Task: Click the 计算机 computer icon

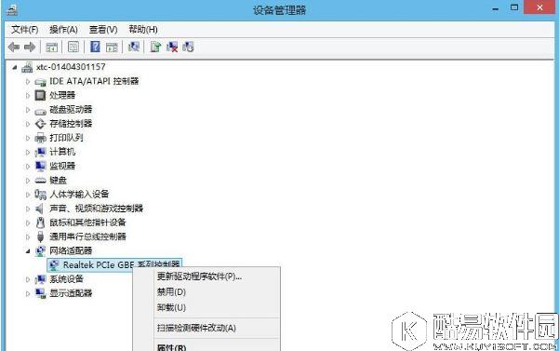Action: click(40, 152)
